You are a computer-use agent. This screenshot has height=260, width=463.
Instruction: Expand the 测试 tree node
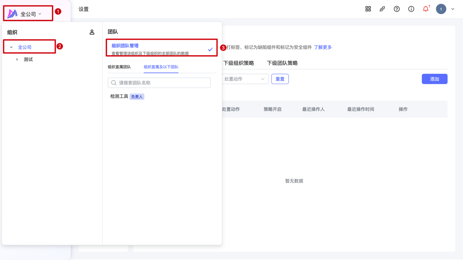[17, 60]
